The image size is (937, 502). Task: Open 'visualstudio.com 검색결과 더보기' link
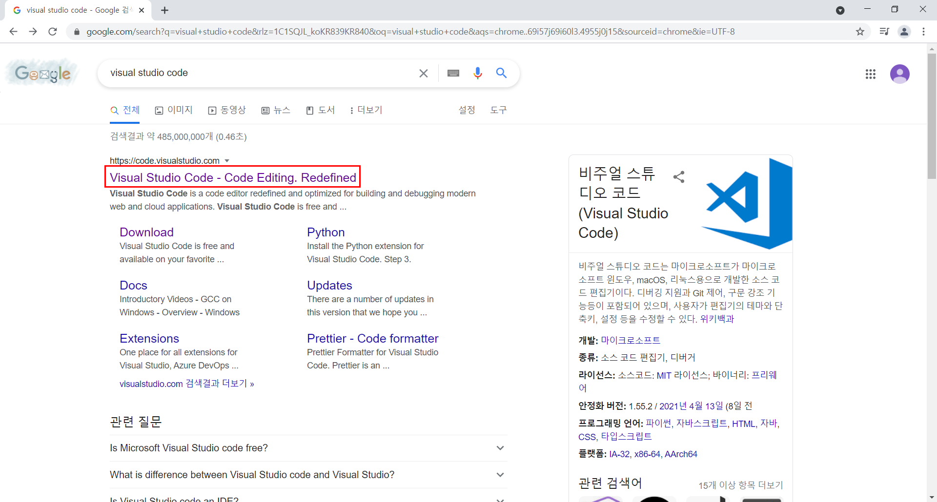(187, 384)
